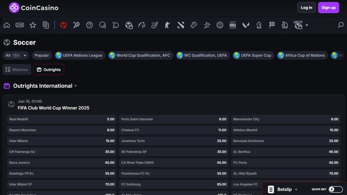Click the Log in button
The height and width of the screenshot is (195, 347).
(306, 7)
